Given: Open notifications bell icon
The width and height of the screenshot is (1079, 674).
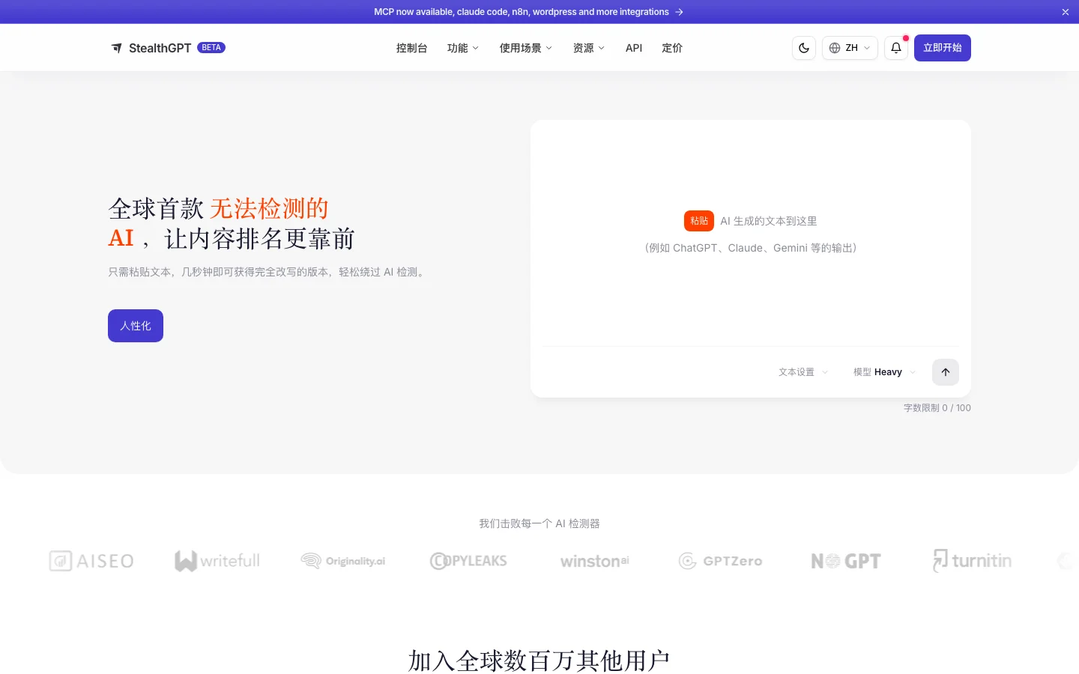Looking at the screenshot, I should [896, 48].
